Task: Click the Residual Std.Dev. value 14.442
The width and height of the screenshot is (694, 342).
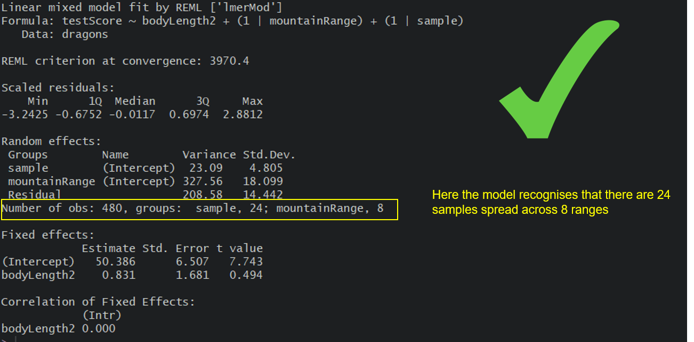Action: click(x=263, y=195)
